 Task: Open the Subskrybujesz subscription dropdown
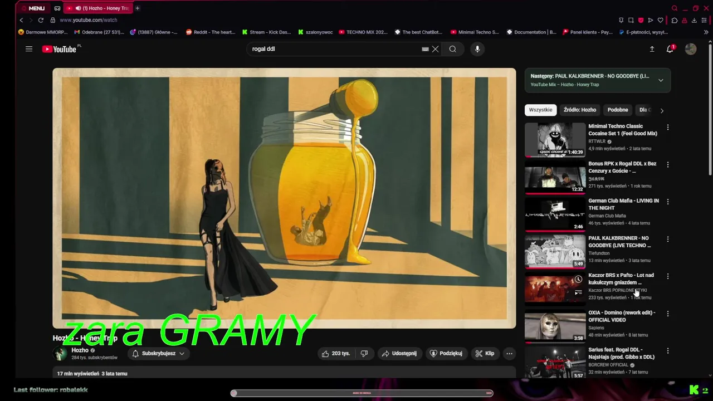[x=159, y=353]
